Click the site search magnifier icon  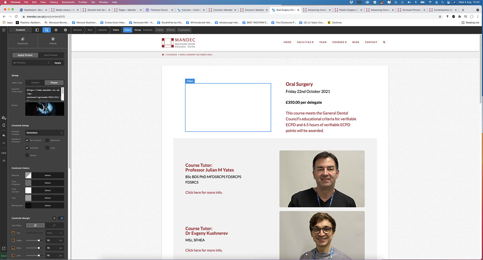(384, 42)
